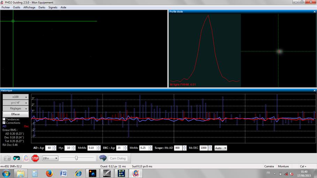Screen dimensions: 317x178
Task: Click the green guide star box
Action: [13, 21]
